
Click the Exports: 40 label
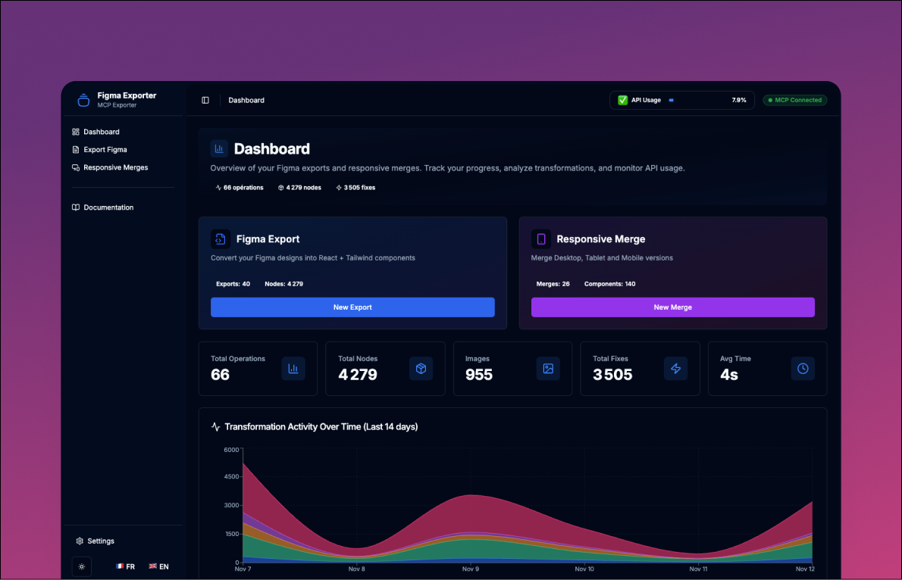point(233,284)
